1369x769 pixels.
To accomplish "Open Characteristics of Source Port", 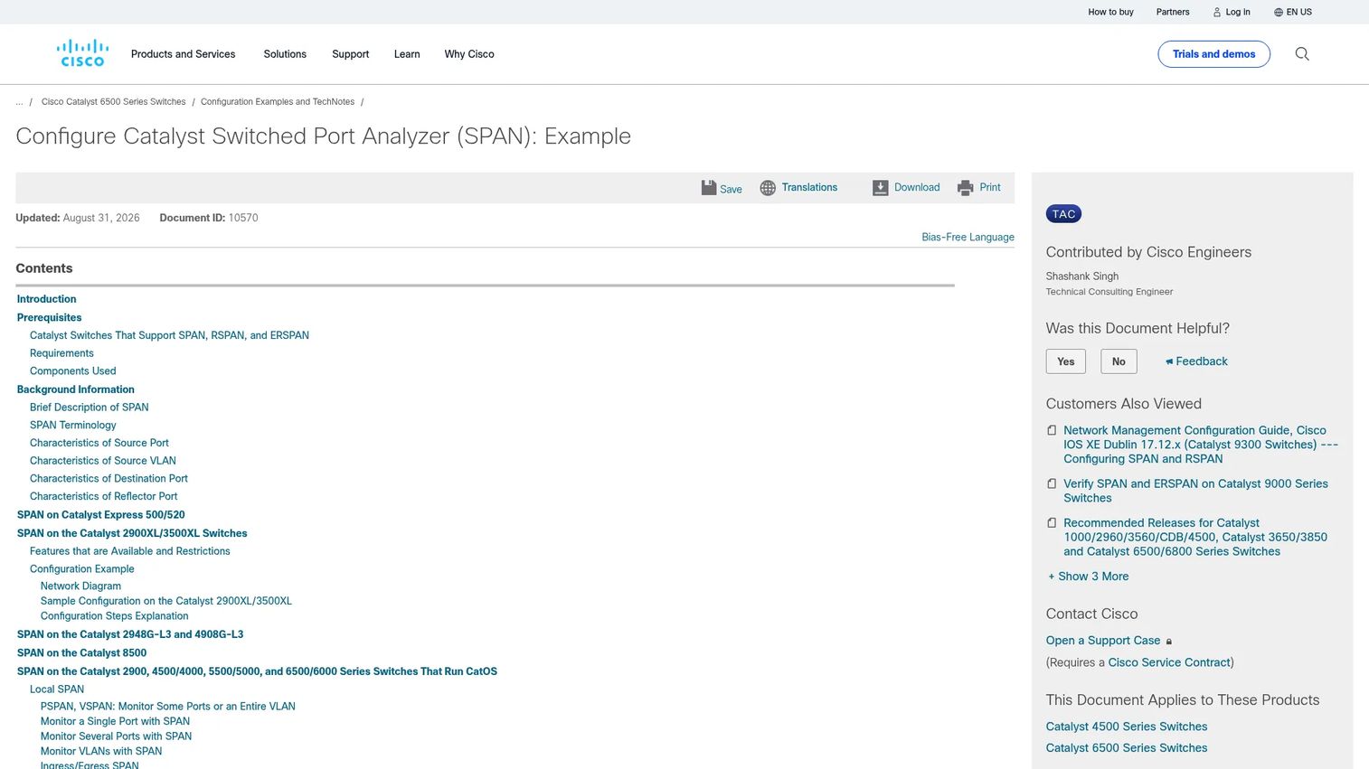I will coord(99,443).
